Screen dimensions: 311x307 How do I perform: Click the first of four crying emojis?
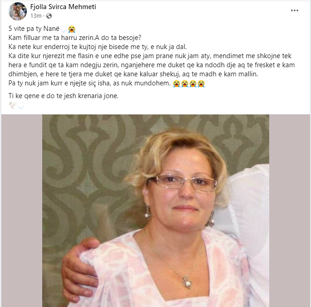point(177,84)
